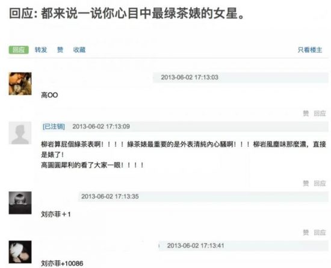
Task: Select 只看楼主 filter link
Action: tap(310, 50)
